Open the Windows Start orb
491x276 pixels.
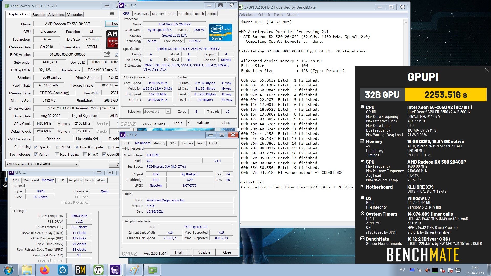click(8, 270)
